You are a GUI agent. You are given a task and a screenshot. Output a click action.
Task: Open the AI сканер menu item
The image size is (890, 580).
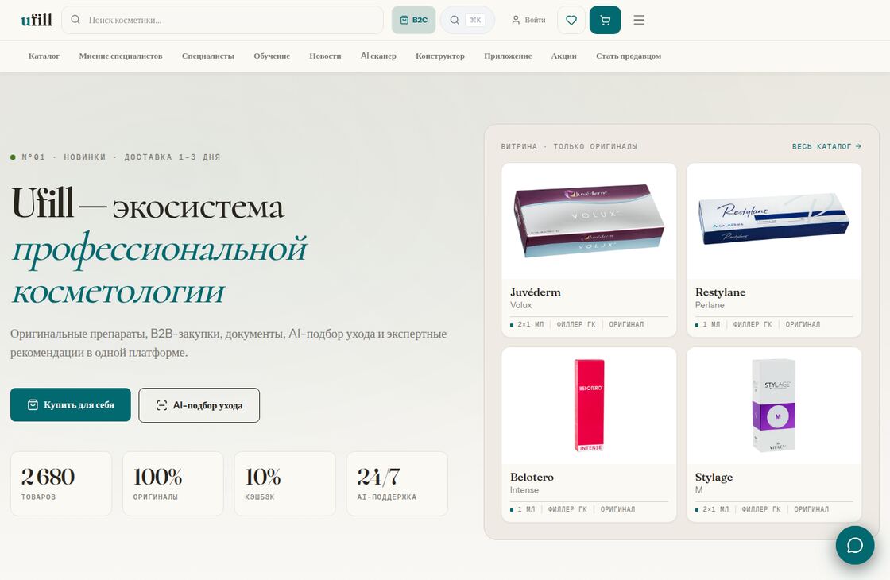coord(378,56)
